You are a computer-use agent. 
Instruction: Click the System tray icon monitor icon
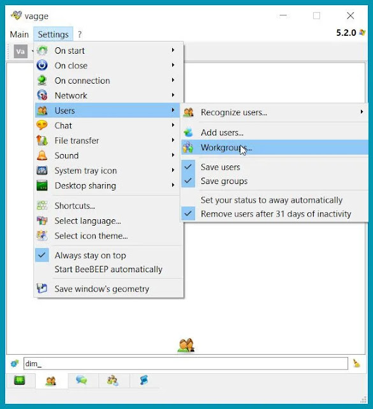click(x=42, y=171)
